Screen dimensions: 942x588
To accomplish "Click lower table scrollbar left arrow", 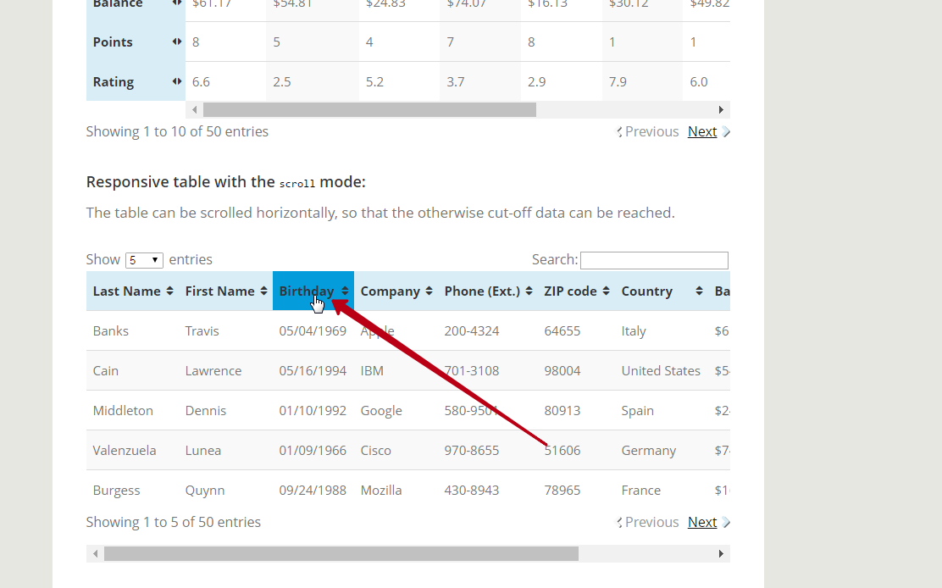I will pyautogui.click(x=95, y=553).
